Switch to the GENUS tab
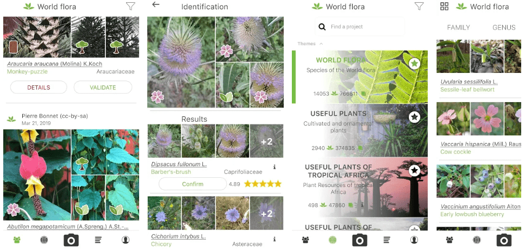The width and height of the screenshot is (525, 249). tap(503, 28)
